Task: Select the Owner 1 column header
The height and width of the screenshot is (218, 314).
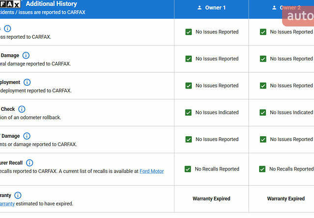Action: [211, 8]
